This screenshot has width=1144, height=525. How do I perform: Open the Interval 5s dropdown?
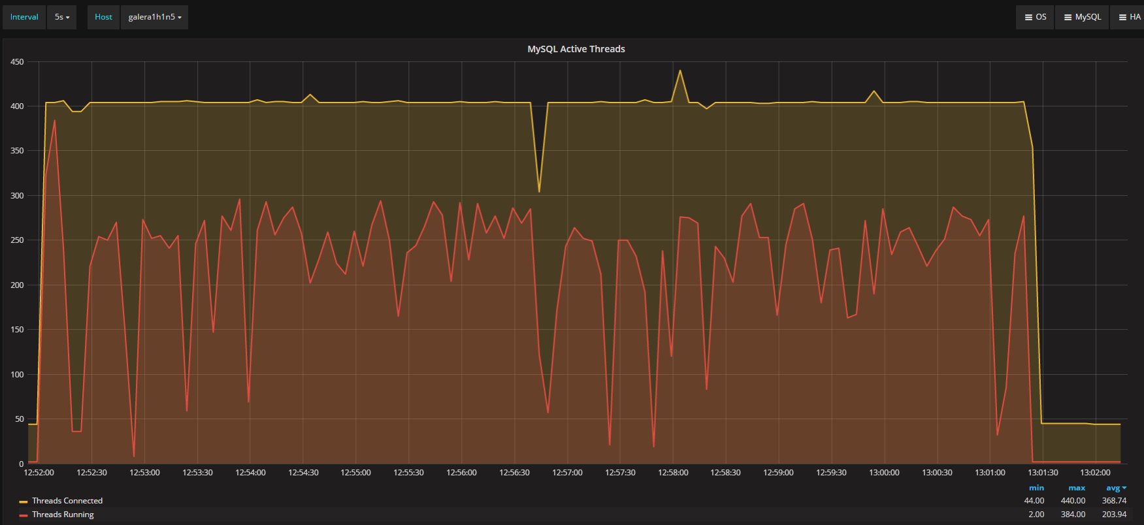point(62,17)
